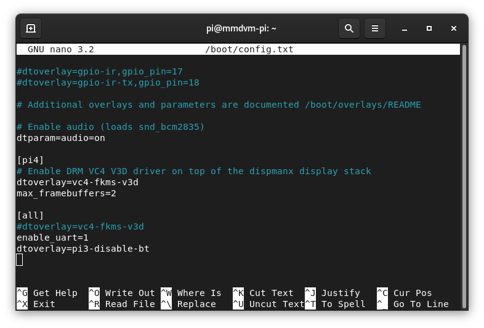Click the text cursor block on last line

(20, 260)
